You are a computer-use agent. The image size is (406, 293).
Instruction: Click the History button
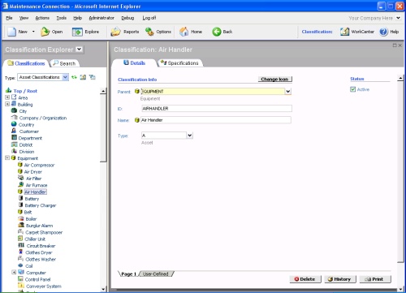pyautogui.click(x=340, y=279)
